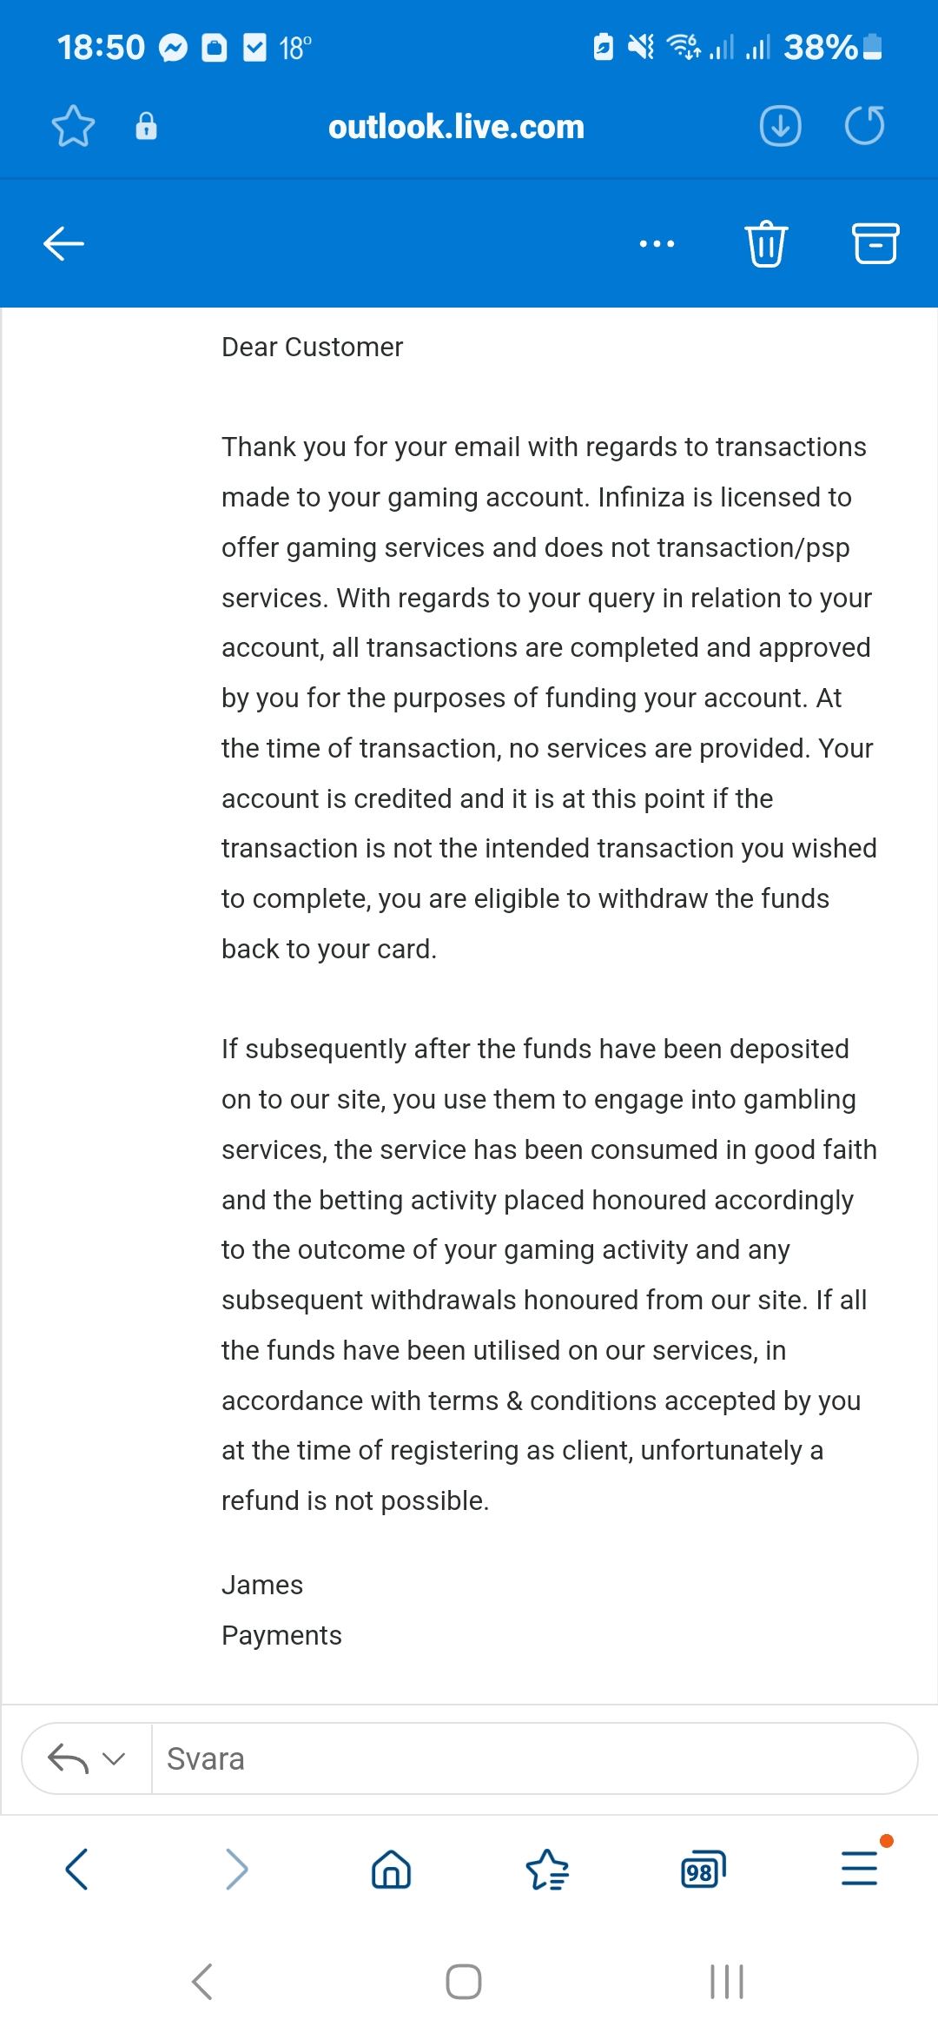Bookmark page with the star icon
The image size is (938, 2033).
pyautogui.click(x=73, y=127)
